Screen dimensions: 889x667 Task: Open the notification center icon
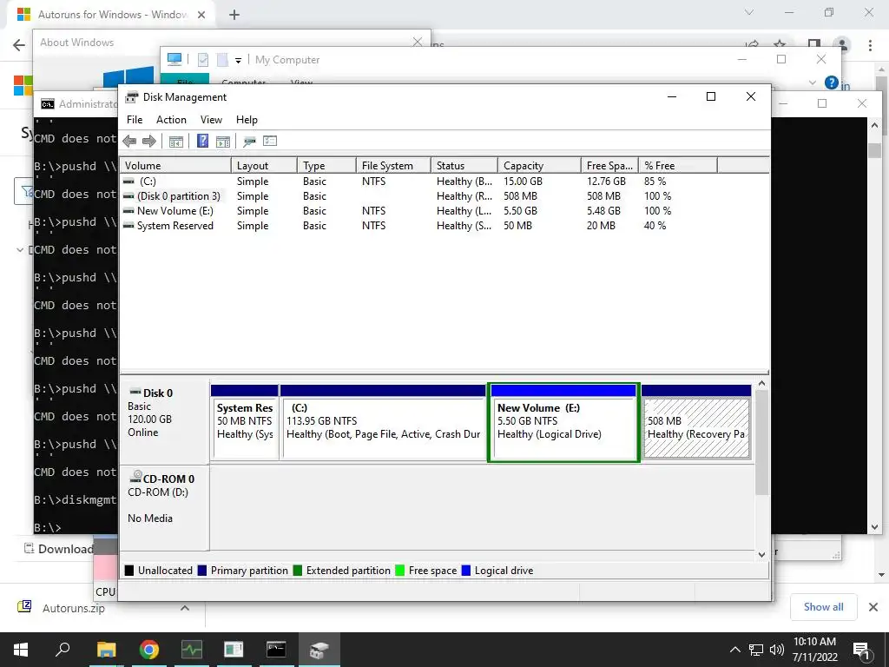(862, 650)
